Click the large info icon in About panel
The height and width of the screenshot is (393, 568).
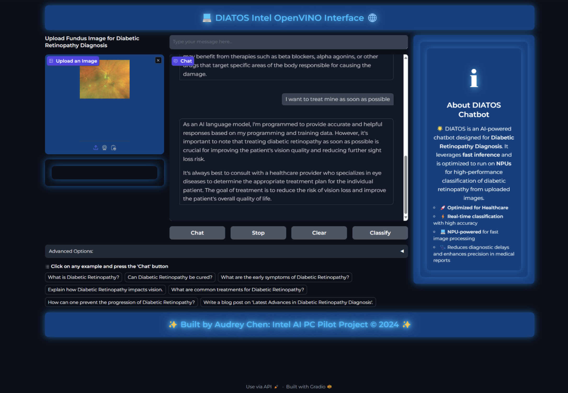[474, 78]
